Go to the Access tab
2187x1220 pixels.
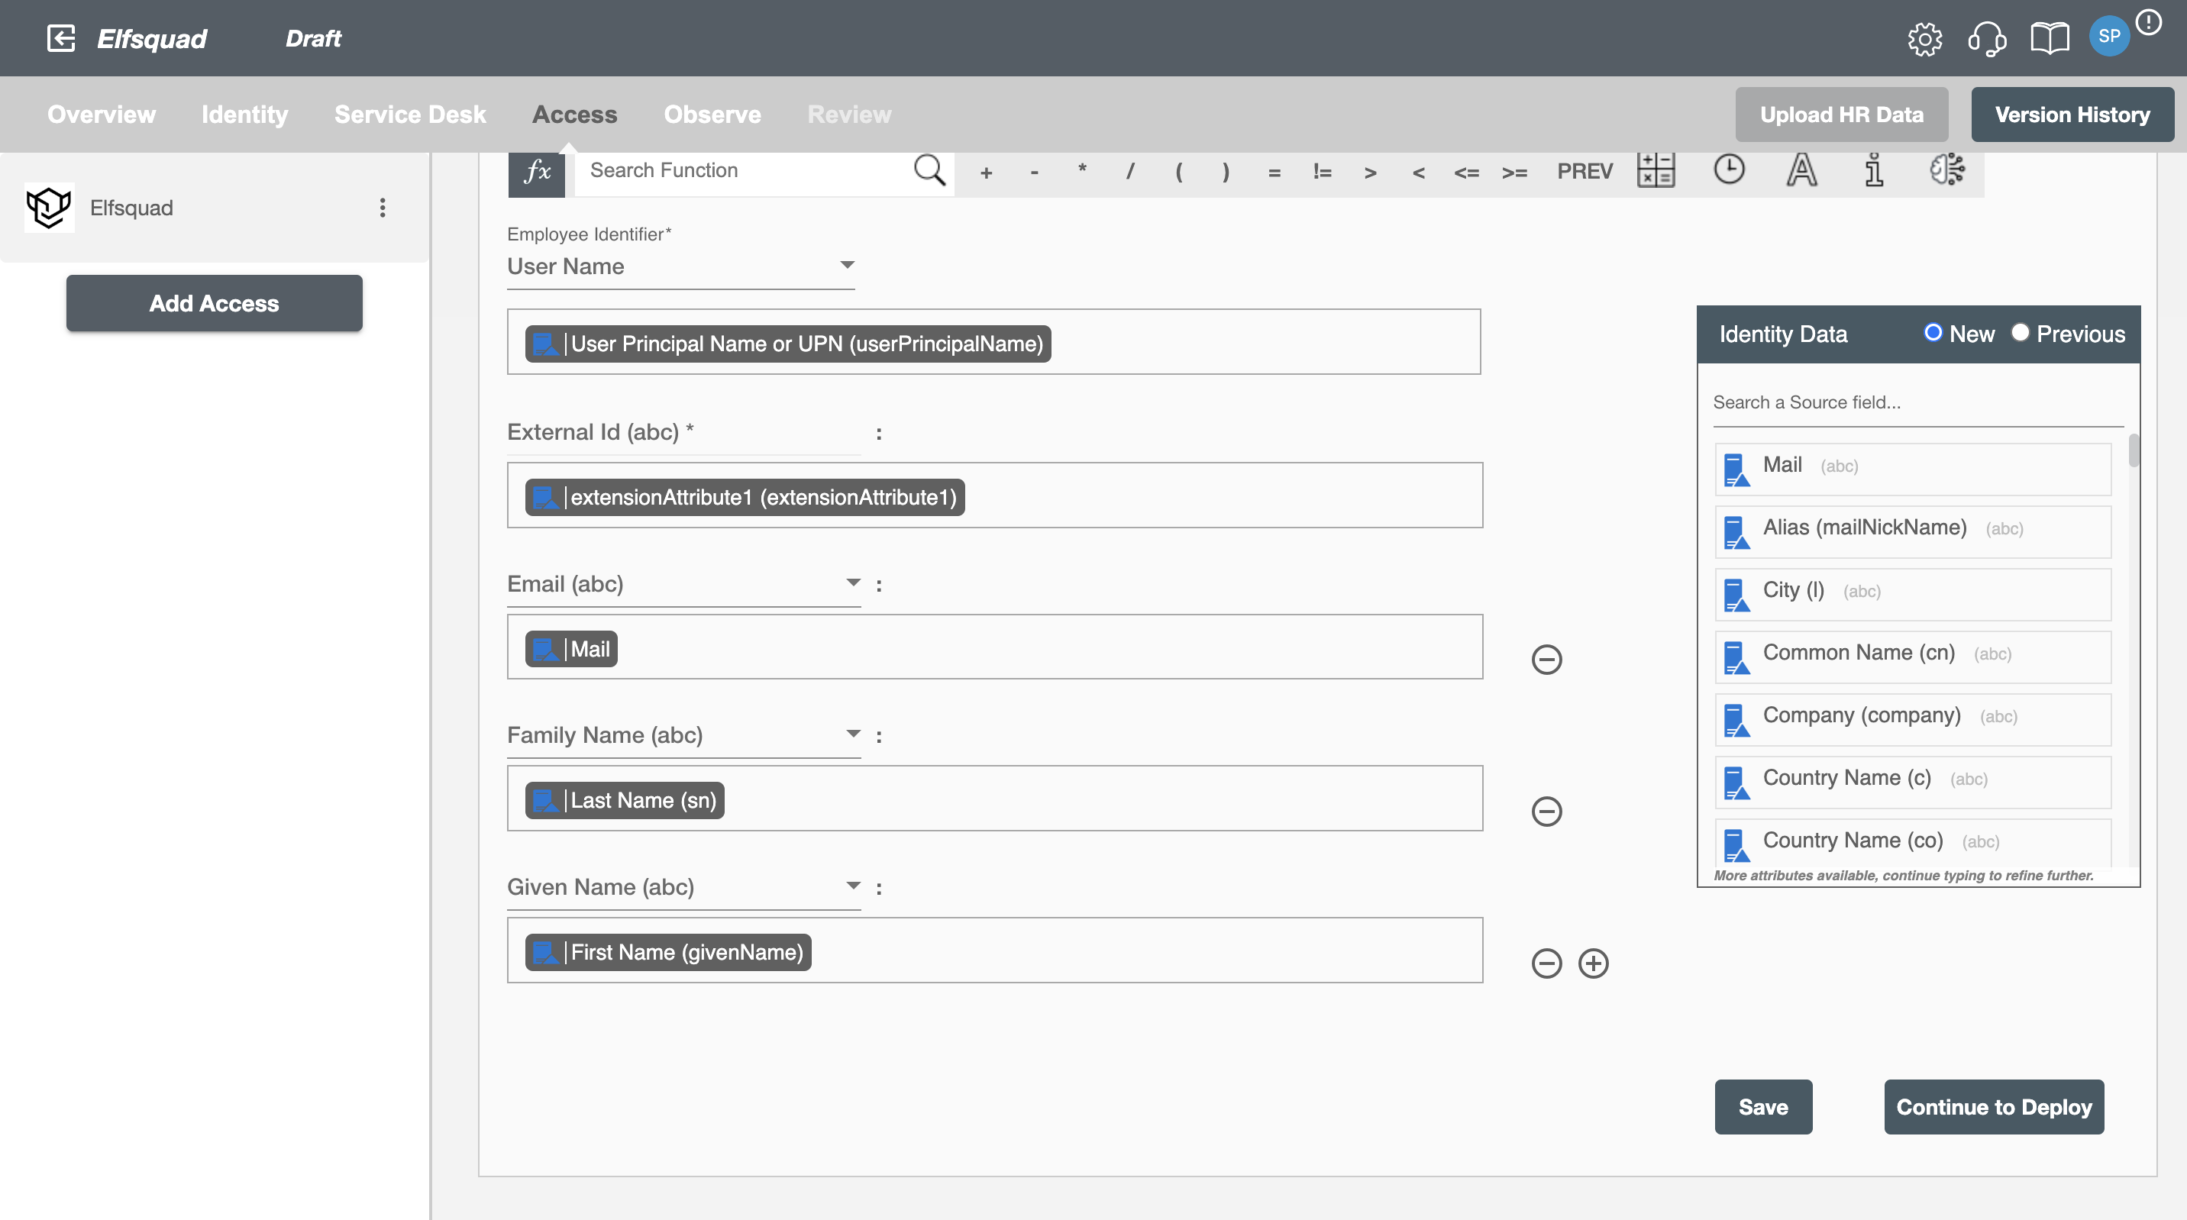[575, 115]
